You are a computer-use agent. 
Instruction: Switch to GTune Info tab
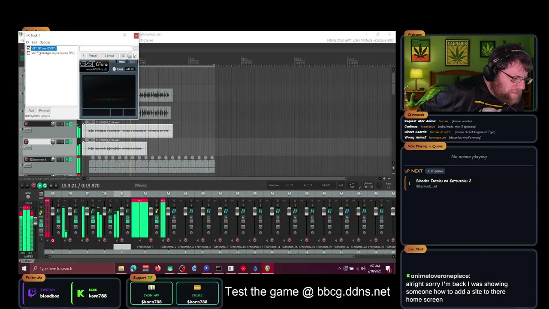tap(132, 62)
